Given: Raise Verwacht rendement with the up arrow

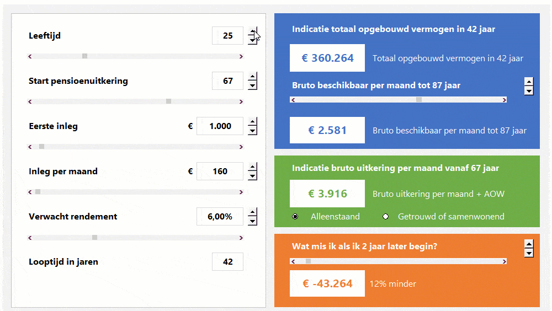Looking at the screenshot, I should pos(252,212).
